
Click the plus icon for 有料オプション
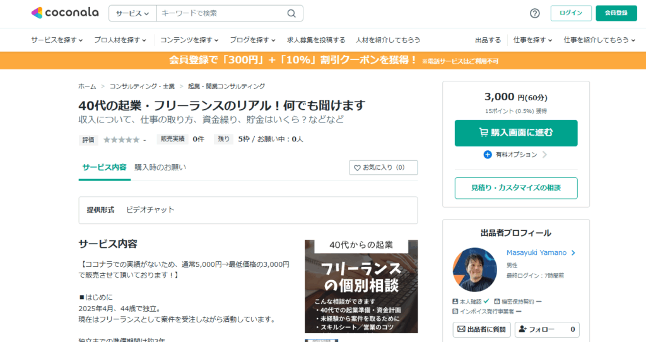point(488,155)
